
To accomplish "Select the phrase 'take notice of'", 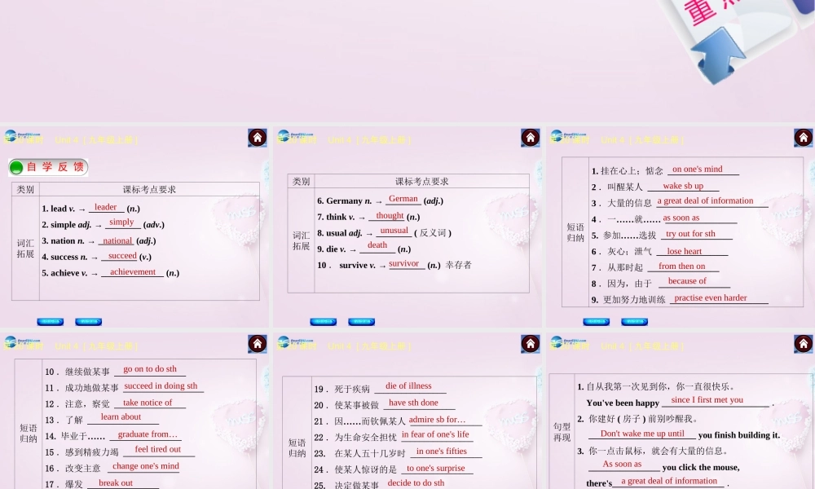I will 147,403.
